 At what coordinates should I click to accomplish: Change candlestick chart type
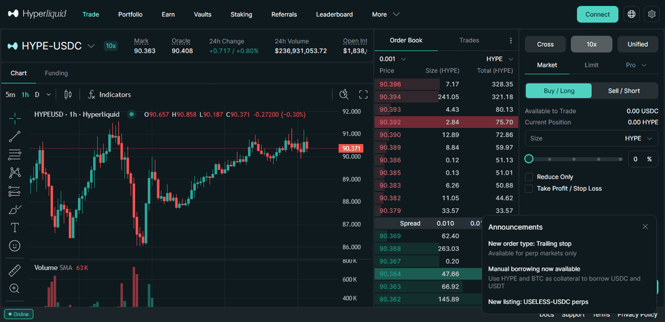coord(68,95)
